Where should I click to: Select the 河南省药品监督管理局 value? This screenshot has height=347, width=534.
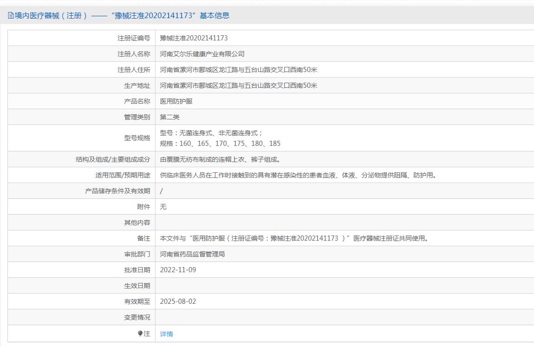(x=192, y=254)
